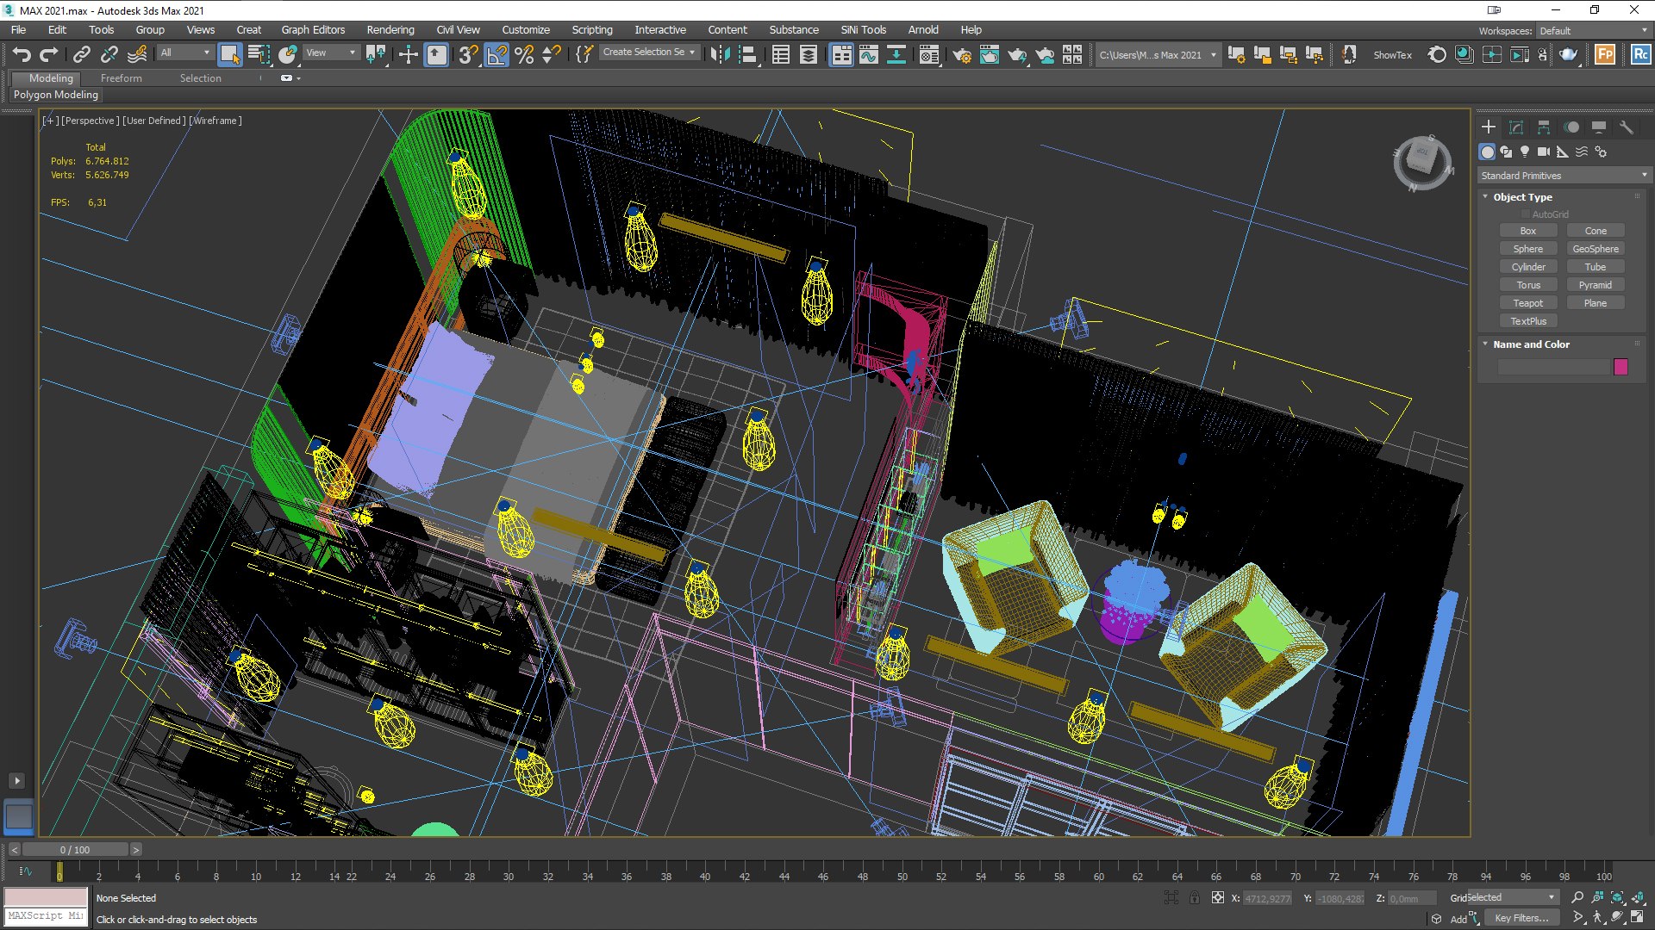Click the pink object color swatch
This screenshot has height=930, width=1655.
pos(1621,367)
